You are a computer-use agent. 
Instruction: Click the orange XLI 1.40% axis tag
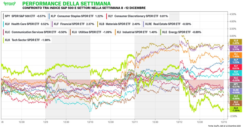(x=234, y=55)
